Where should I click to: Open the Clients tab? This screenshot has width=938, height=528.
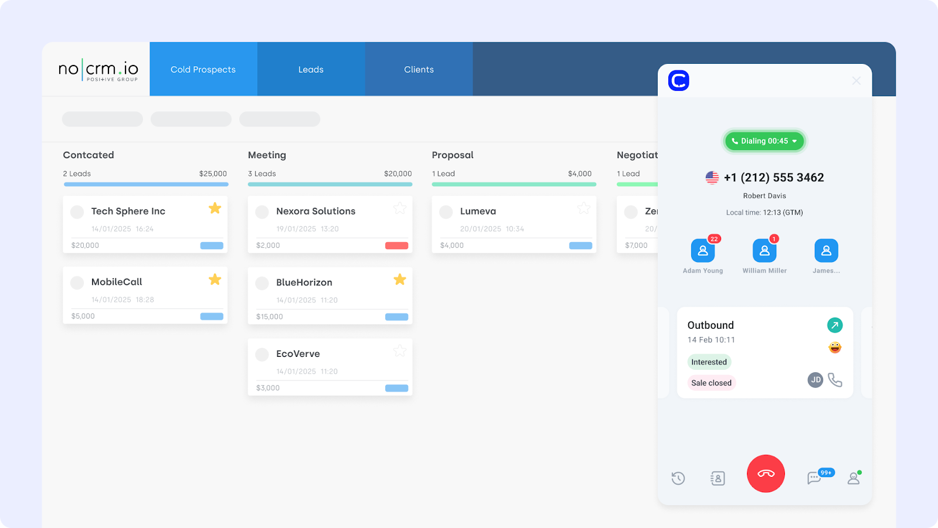pos(419,69)
